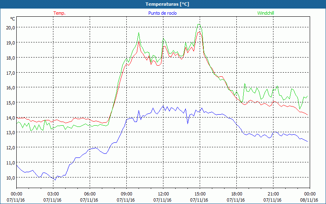
Task: Click the green Windchill peak near 15:00
Action: [199, 24]
